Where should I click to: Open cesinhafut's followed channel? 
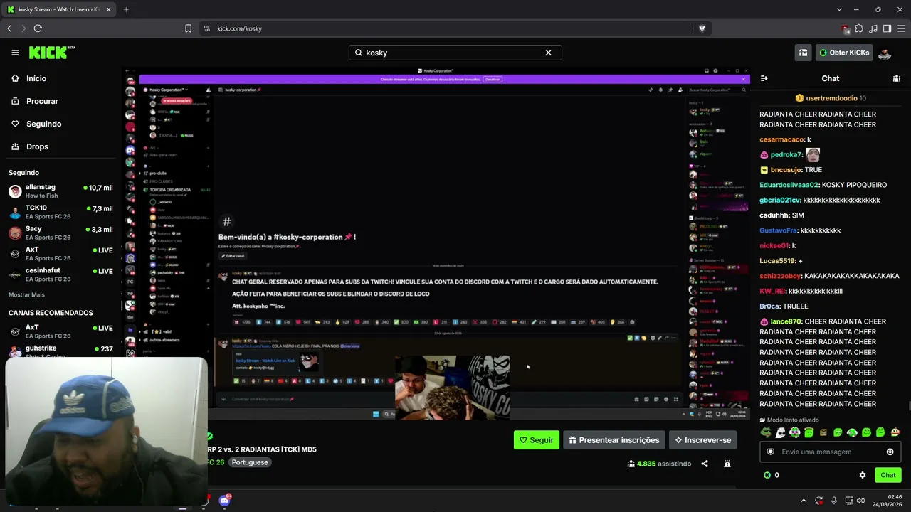(x=60, y=274)
